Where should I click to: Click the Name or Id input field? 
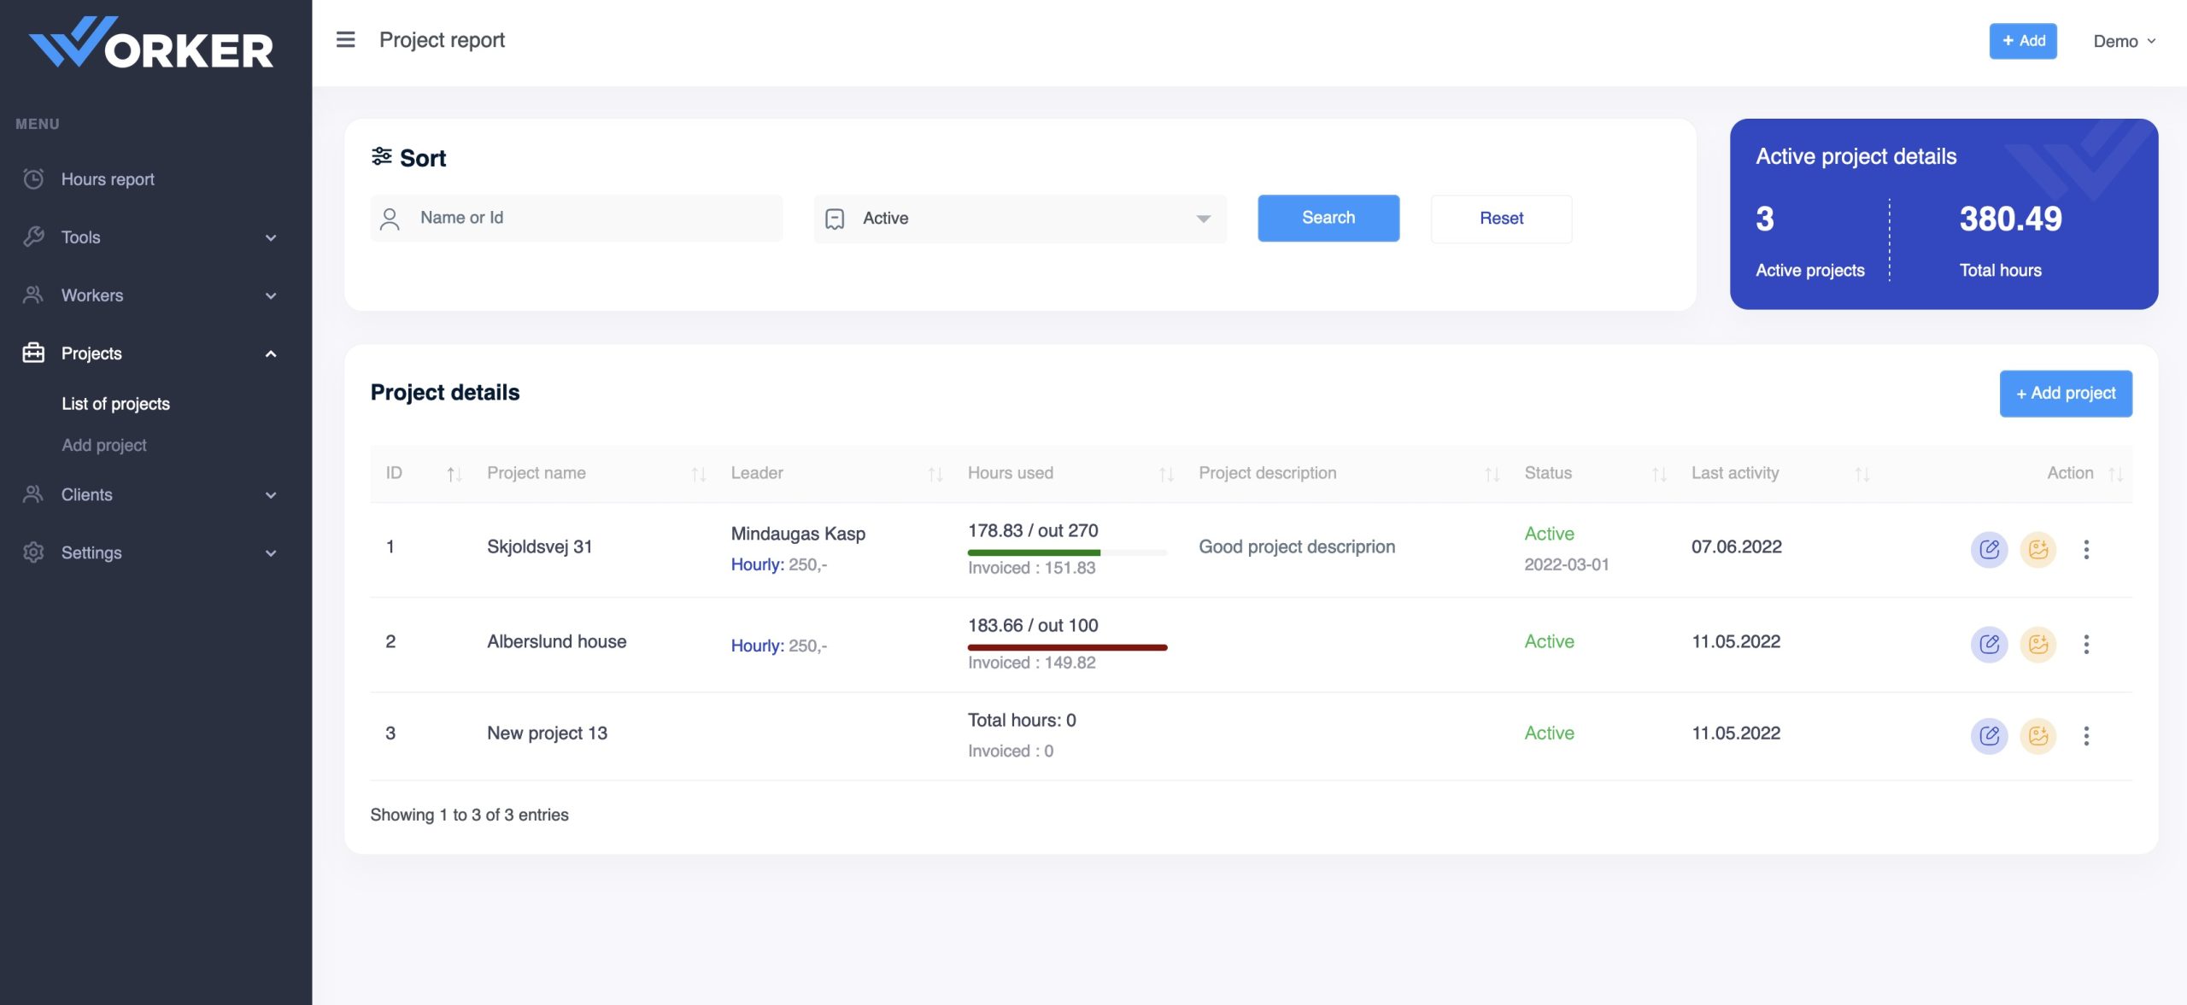click(x=577, y=219)
